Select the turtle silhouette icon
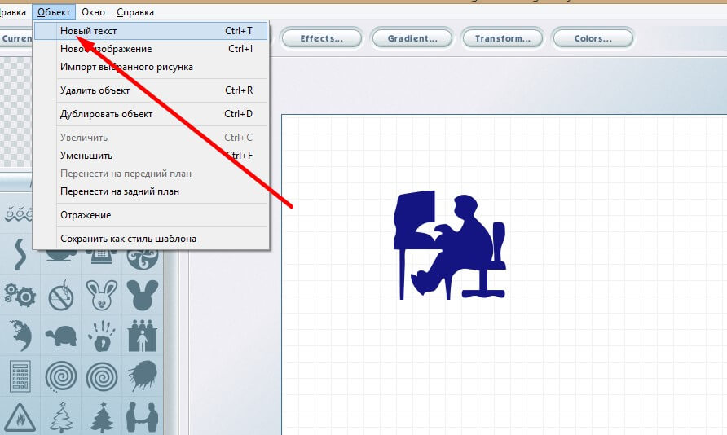727x435 pixels. click(x=61, y=336)
